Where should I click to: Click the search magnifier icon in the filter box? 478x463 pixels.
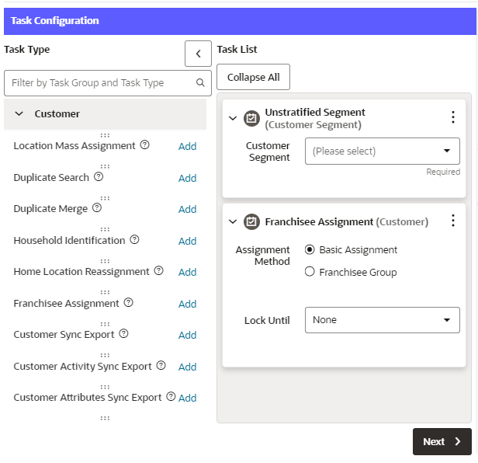point(200,82)
